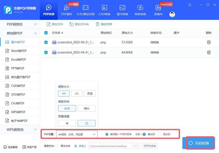Select 自定义 save location radio
Viewport: 219px width, 153px height.
[75, 146]
